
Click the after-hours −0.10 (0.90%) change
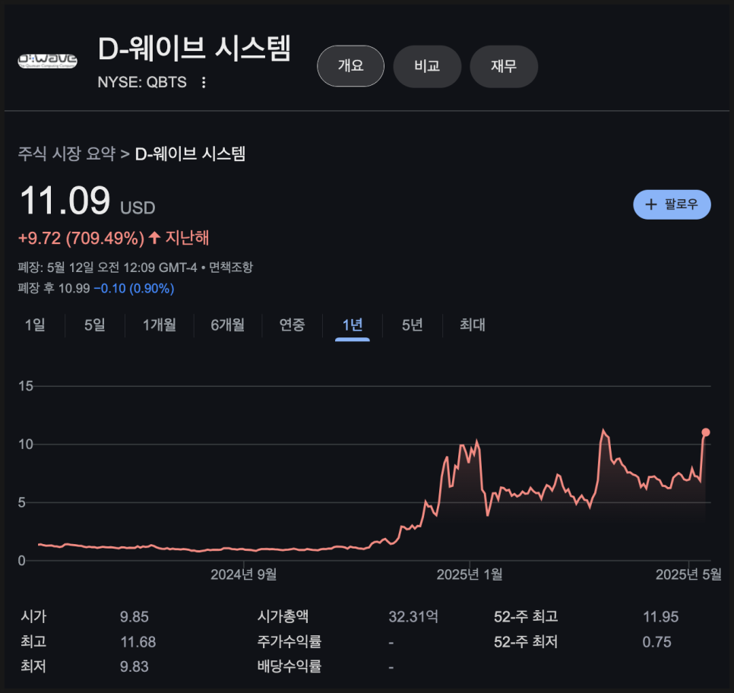(x=134, y=289)
